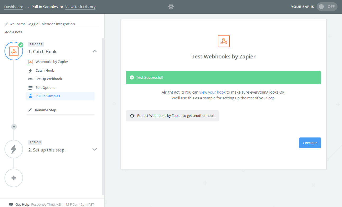Click the 1. Catch Hook step title
Image resolution: width=342 pixels, height=207 pixels.
coord(42,52)
